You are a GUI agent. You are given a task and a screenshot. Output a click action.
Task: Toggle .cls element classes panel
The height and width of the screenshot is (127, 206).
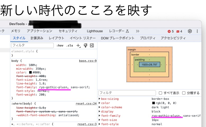70,45
